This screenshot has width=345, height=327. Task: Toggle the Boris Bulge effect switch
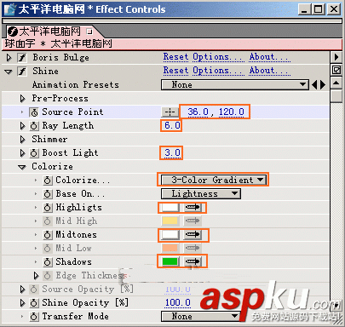point(22,58)
